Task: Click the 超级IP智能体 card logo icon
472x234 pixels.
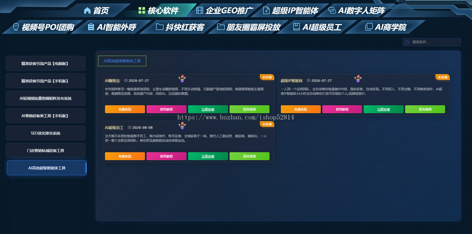Action: tap(358, 80)
